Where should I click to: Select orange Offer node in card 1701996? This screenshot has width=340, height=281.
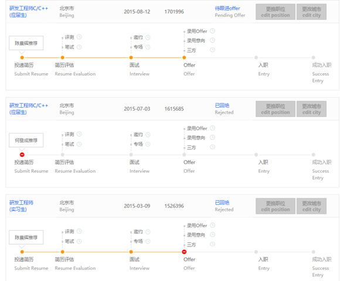[184, 57]
